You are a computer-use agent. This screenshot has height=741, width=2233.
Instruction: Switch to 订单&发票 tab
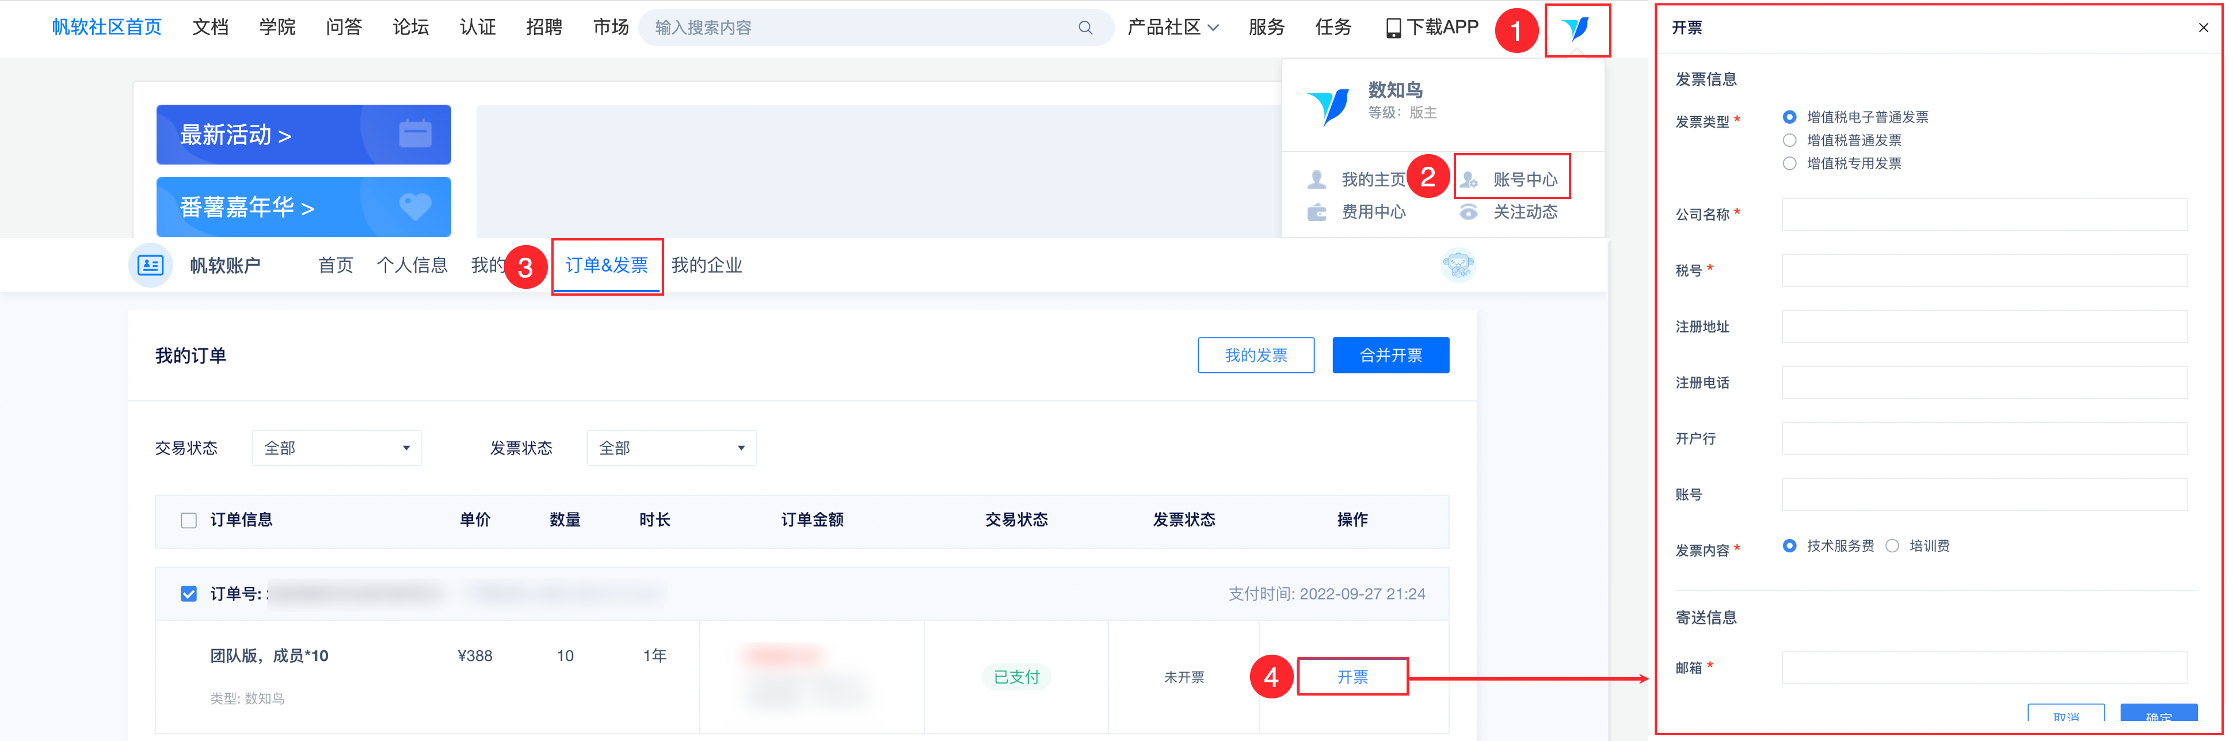607,265
